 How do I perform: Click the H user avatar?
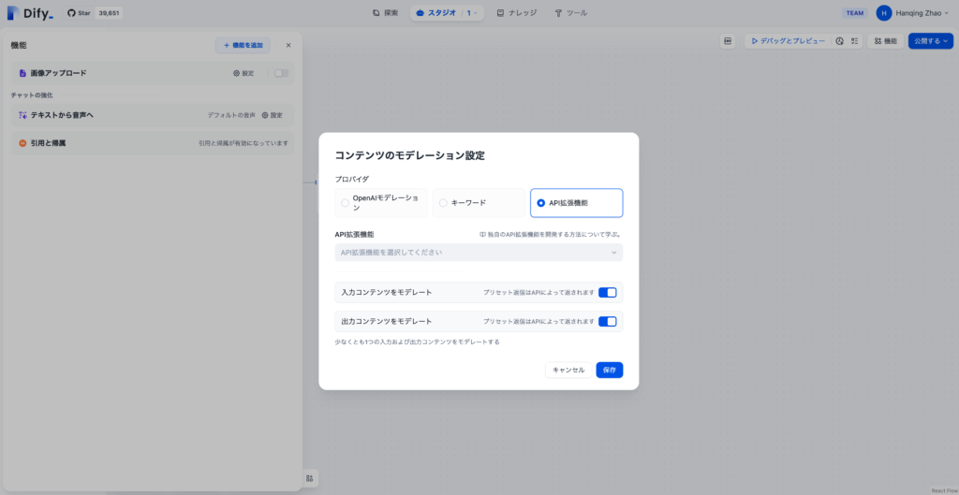coord(884,13)
